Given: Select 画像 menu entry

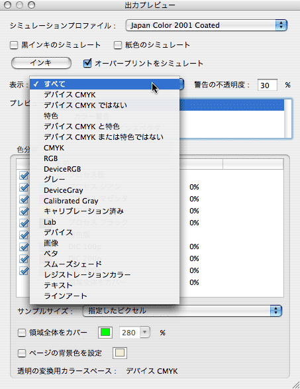Looking at the screenshot, I should point(105,243).
